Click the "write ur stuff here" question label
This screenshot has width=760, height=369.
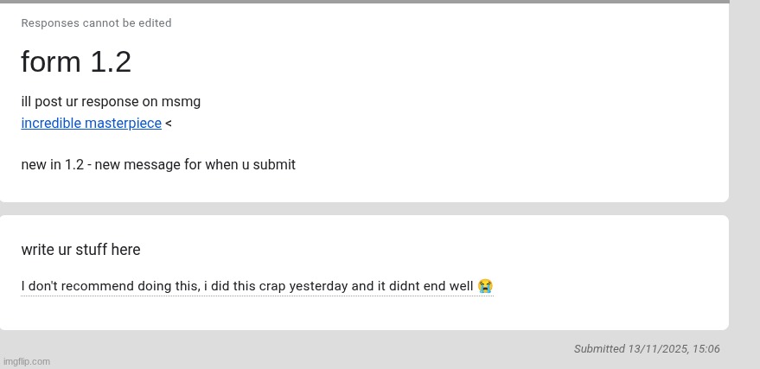click(x=80, y=250)
